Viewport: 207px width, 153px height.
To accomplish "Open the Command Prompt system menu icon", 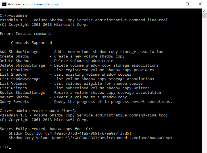I will pos(4,4).
